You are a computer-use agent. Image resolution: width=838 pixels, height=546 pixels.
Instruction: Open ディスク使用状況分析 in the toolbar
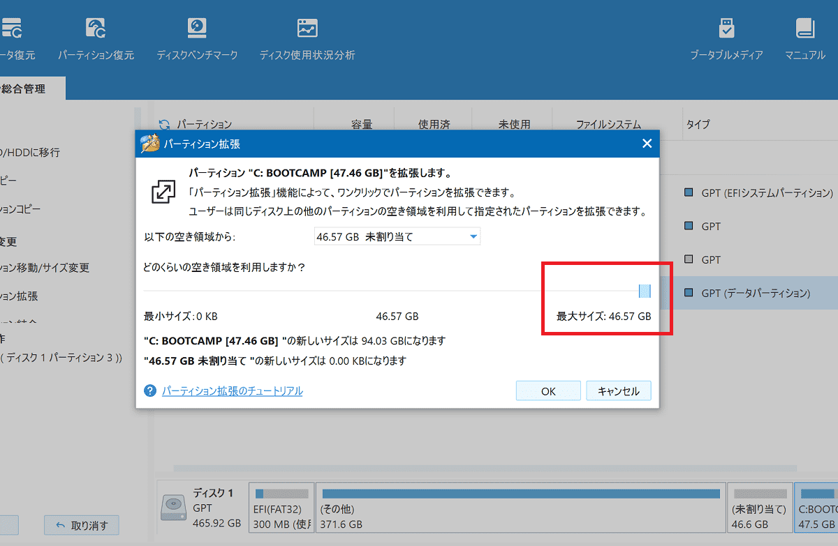[307, 38]
